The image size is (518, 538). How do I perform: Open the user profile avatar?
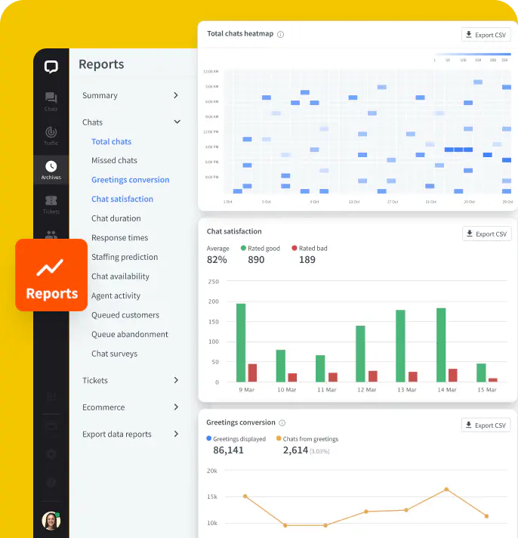tap(51, 521)
